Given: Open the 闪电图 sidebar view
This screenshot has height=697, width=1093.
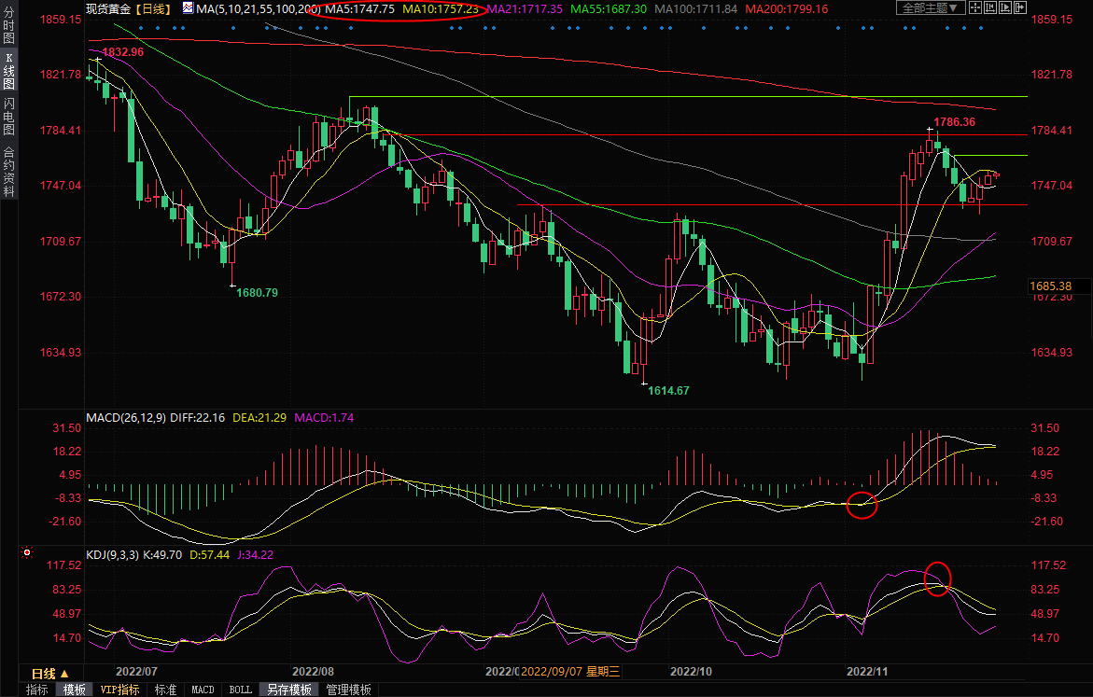Looking at the screenshot, I should (x=8, y=116).
